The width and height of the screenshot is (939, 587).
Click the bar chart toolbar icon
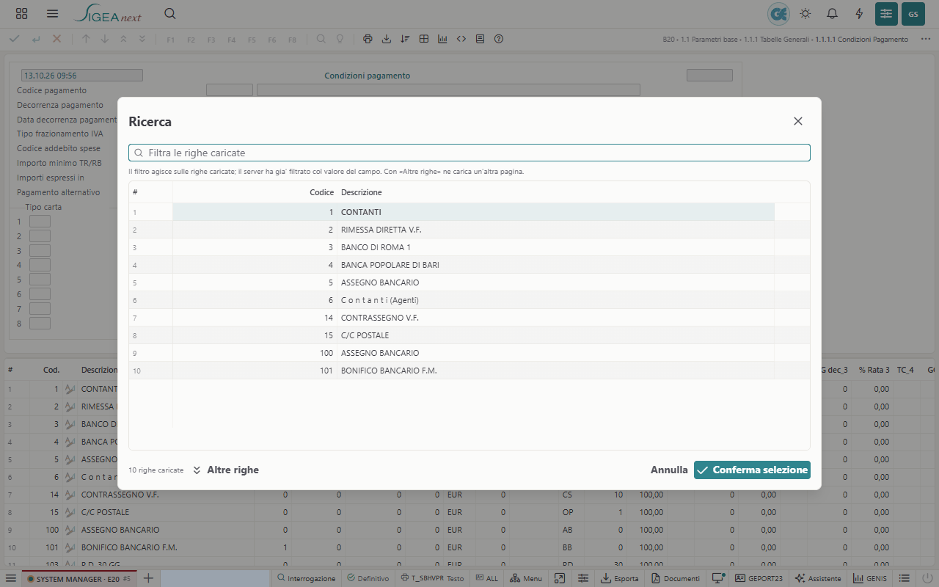pos(442,39)
